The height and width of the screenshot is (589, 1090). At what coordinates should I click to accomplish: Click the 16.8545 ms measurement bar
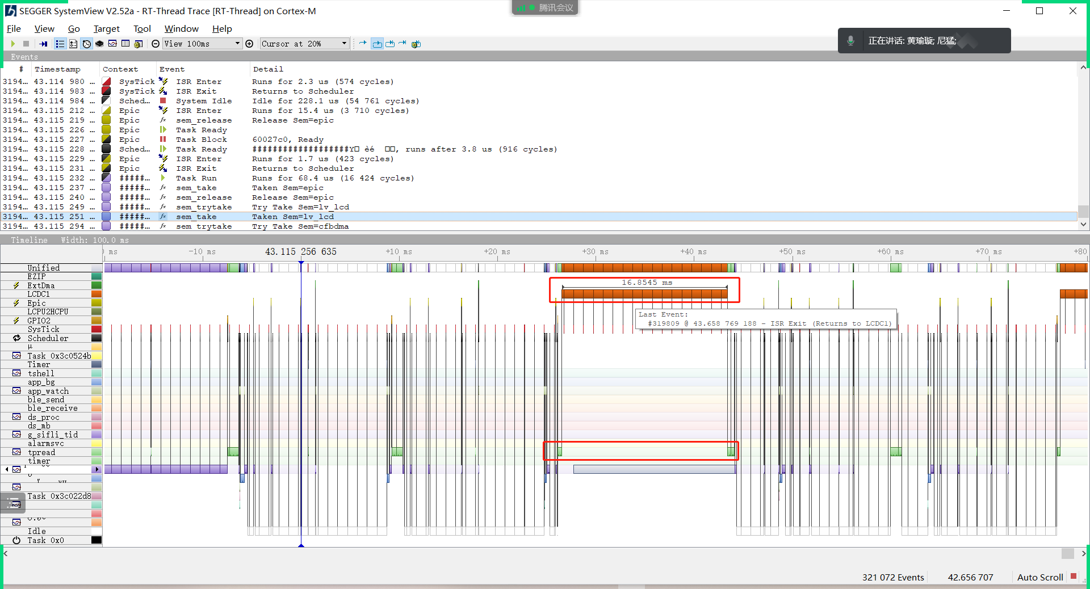tap(644, 293)
